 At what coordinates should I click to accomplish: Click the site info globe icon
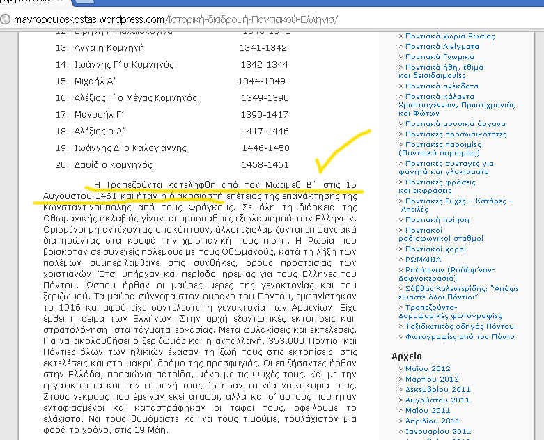point(6,19)
